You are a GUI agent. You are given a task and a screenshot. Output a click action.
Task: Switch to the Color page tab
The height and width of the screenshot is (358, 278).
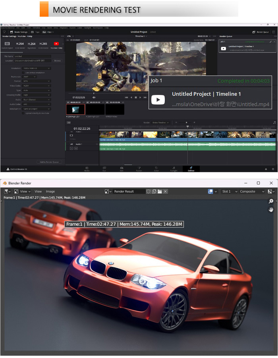tap(156, 169)
